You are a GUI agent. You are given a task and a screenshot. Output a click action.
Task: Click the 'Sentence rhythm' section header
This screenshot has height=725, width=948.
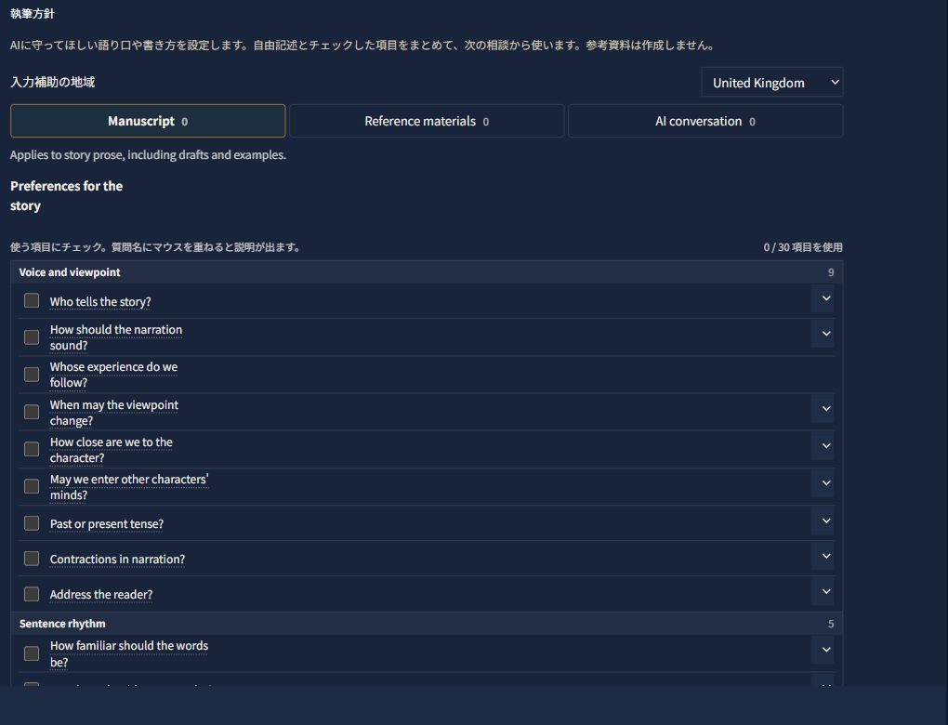click(427, 624)
